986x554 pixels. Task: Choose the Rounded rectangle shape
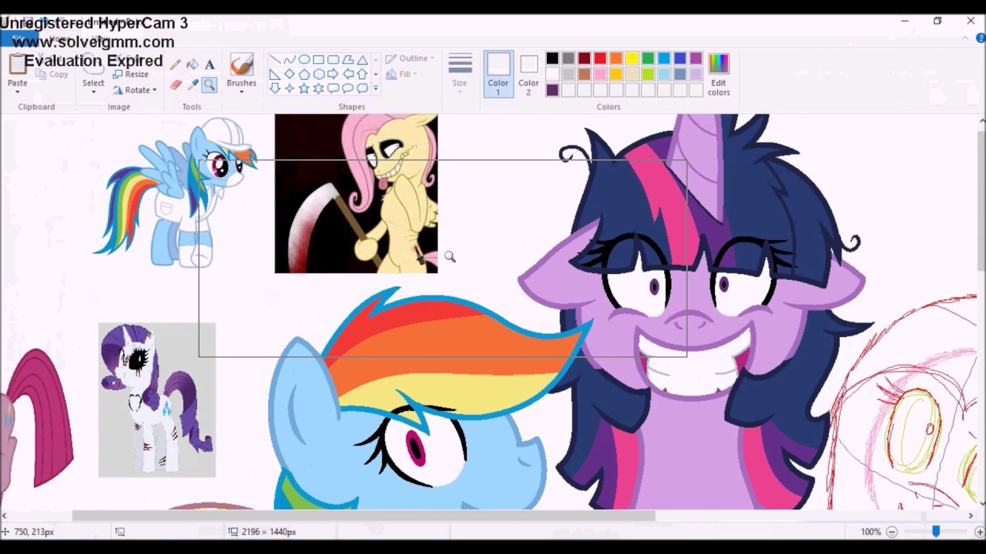tap(333, 60)
